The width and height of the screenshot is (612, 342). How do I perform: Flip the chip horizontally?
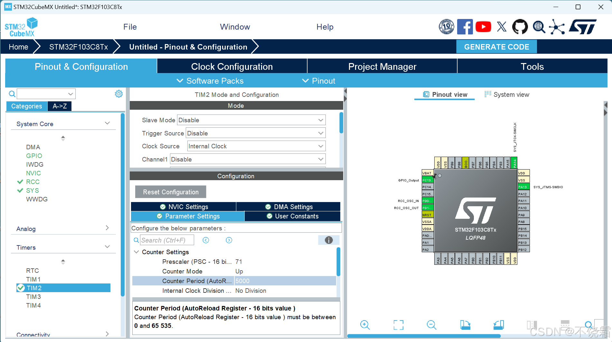click(532, 325)
